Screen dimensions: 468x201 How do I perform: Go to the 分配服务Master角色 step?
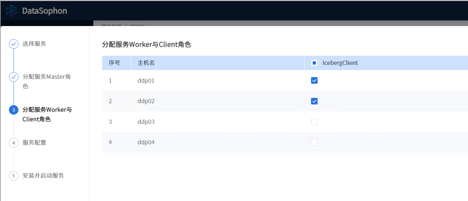click(47, 81)
